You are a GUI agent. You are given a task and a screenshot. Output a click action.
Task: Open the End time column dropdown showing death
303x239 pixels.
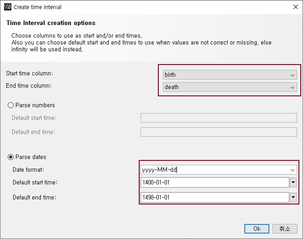229,87
